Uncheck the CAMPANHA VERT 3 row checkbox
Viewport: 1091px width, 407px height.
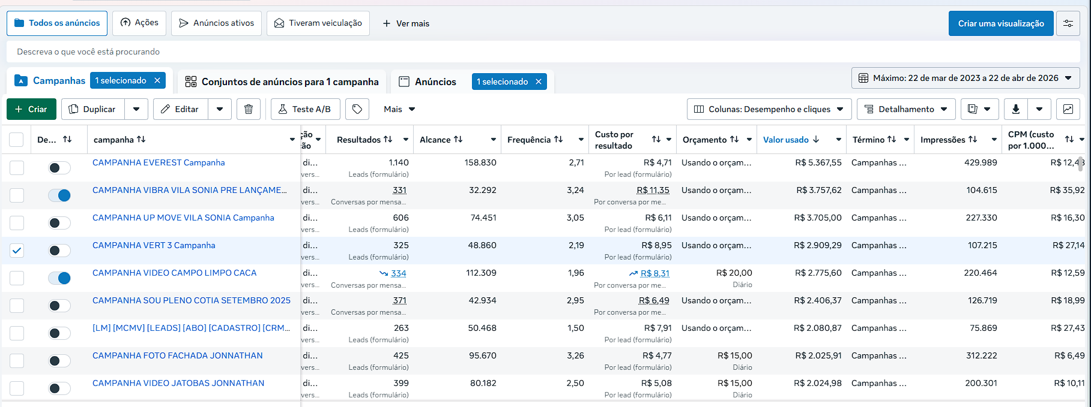(17, 251)
